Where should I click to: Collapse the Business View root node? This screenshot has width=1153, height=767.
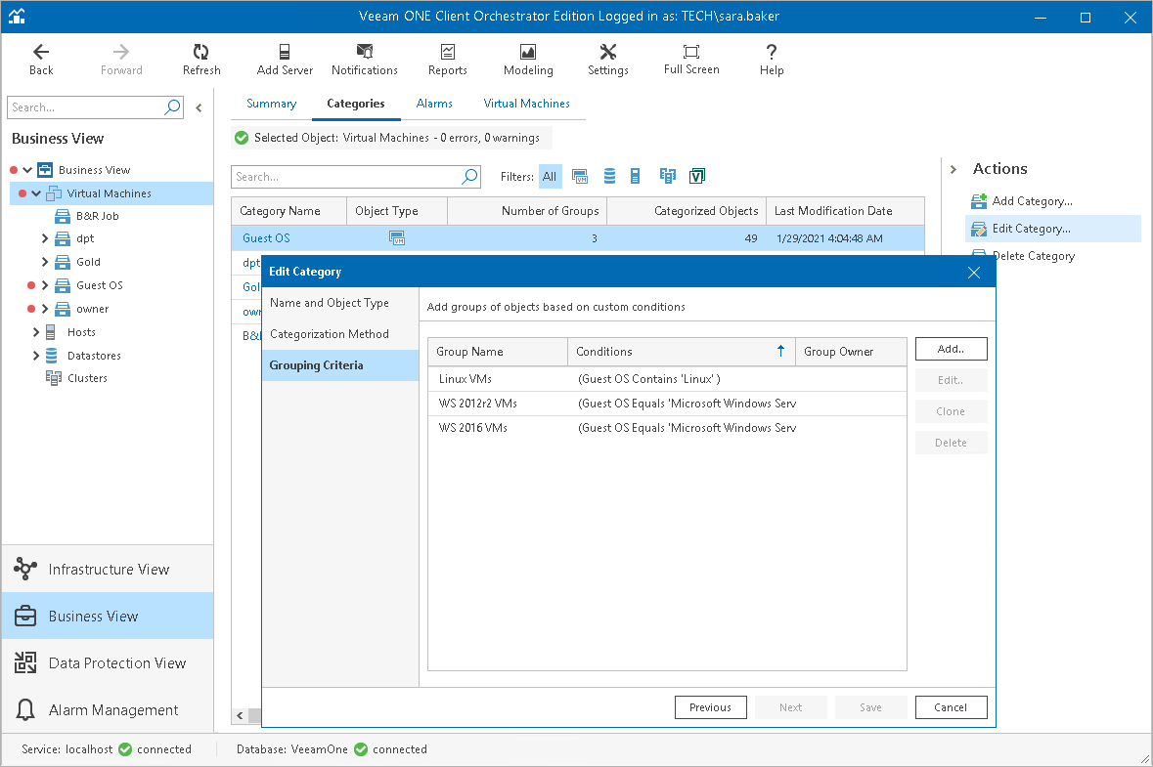[27, 170]
